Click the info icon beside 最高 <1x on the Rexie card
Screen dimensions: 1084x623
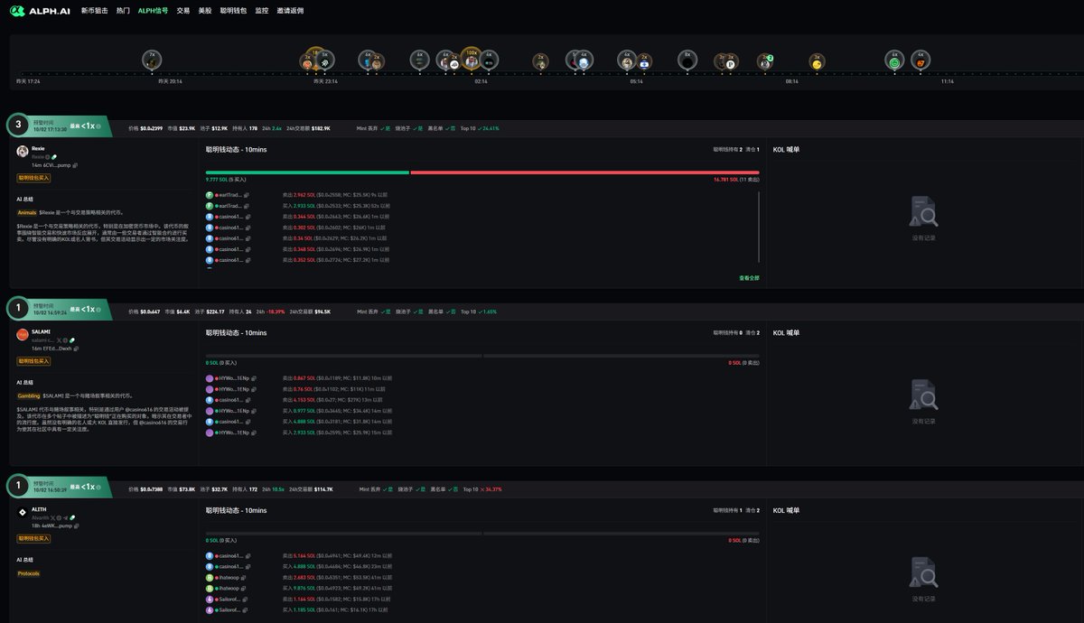[x=98, y=126]
